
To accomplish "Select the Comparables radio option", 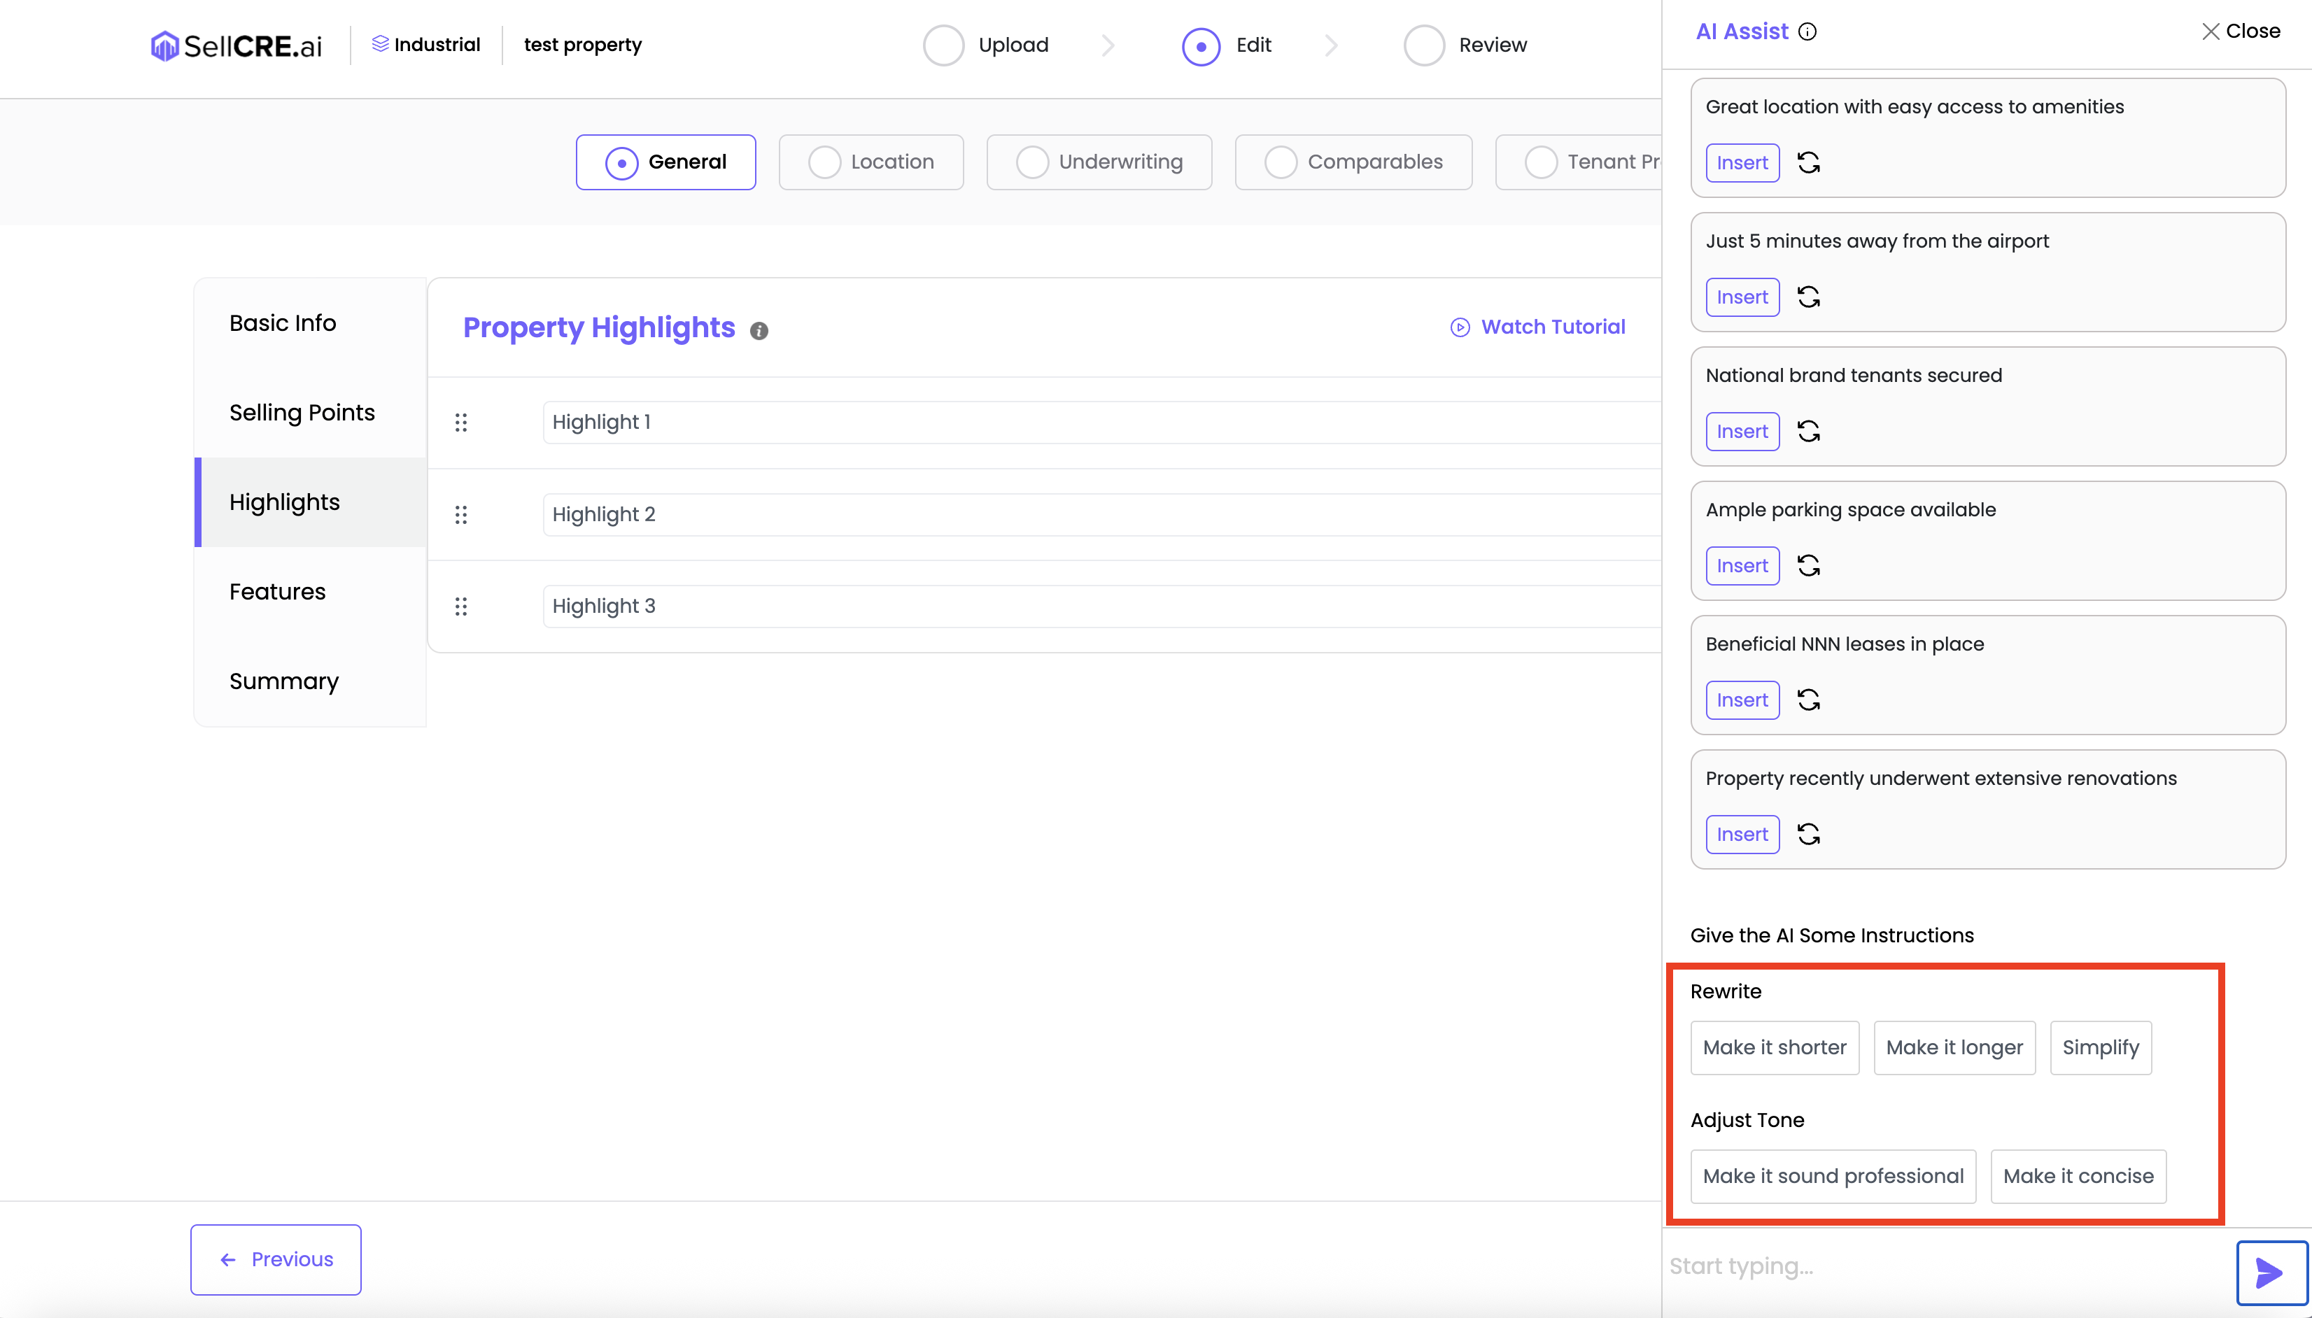I will coord(1353,162).
